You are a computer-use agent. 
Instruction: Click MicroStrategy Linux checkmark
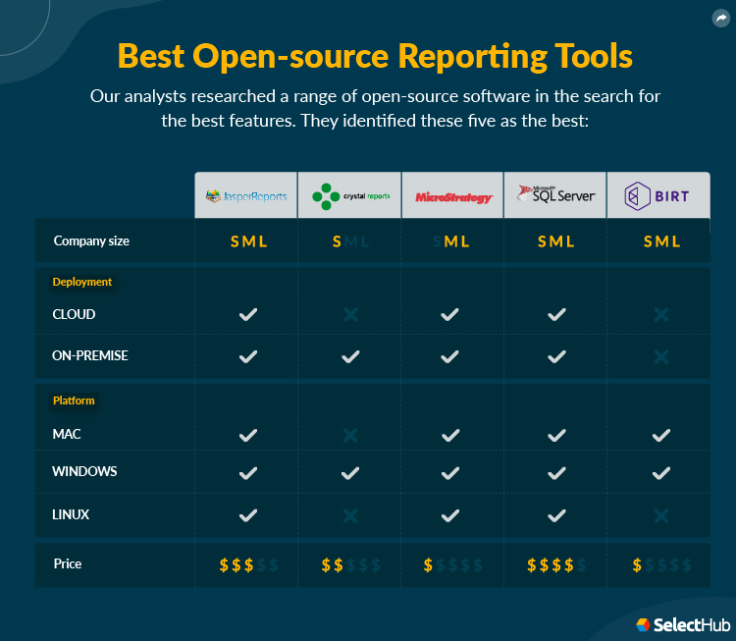click(x=450, y=515)
